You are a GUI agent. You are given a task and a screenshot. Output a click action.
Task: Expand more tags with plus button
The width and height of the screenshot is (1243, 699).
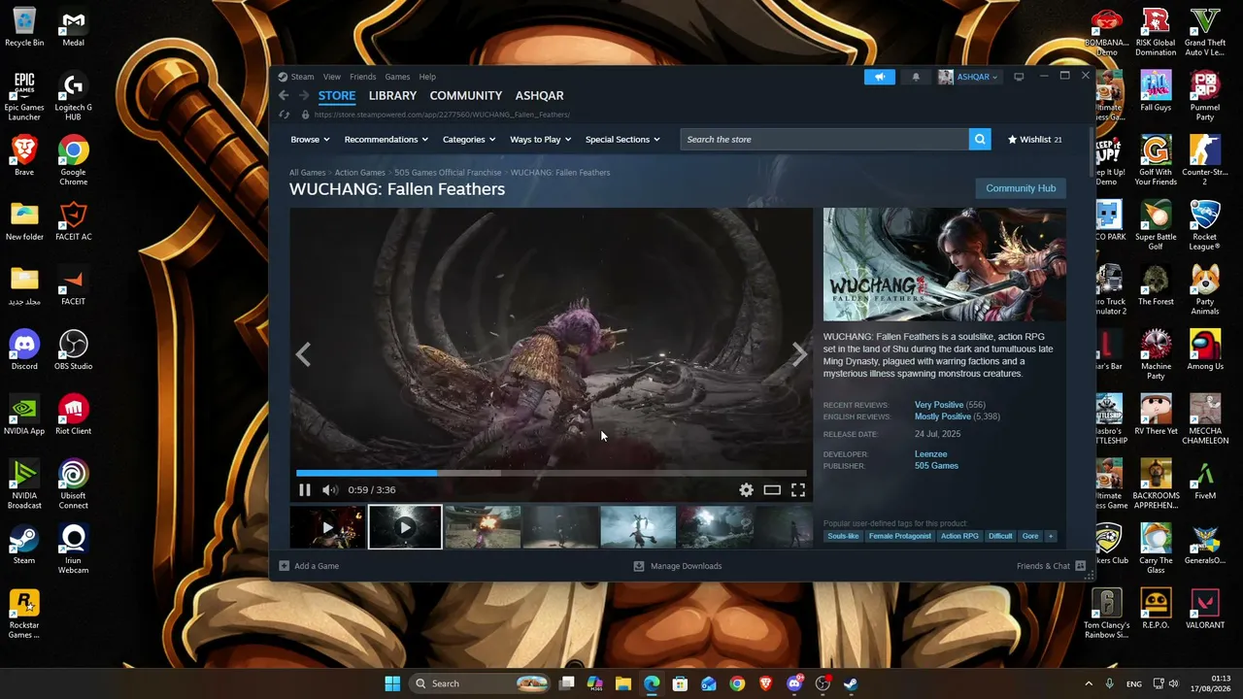point(1050,536)
